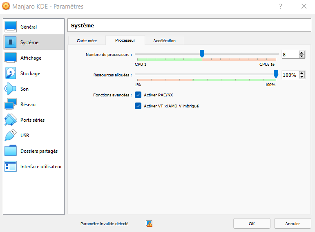This screenshot has width=315, height=232.
Task: Switch to the Accélération tab
Action: point(164,40)
